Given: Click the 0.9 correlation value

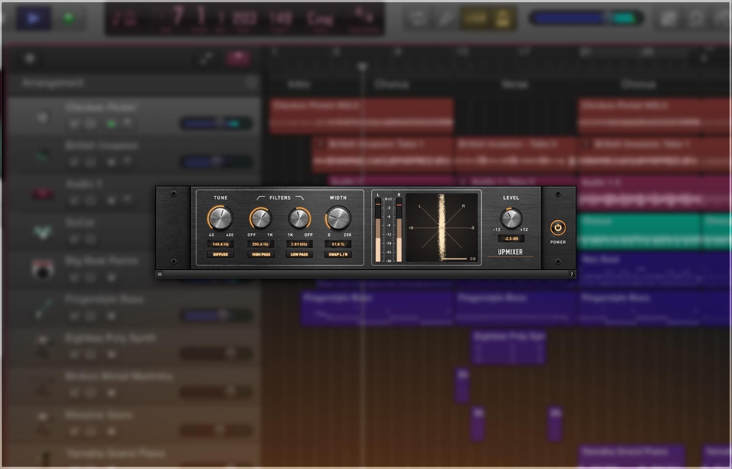Looking at the screenshot, I should (473, 259).
